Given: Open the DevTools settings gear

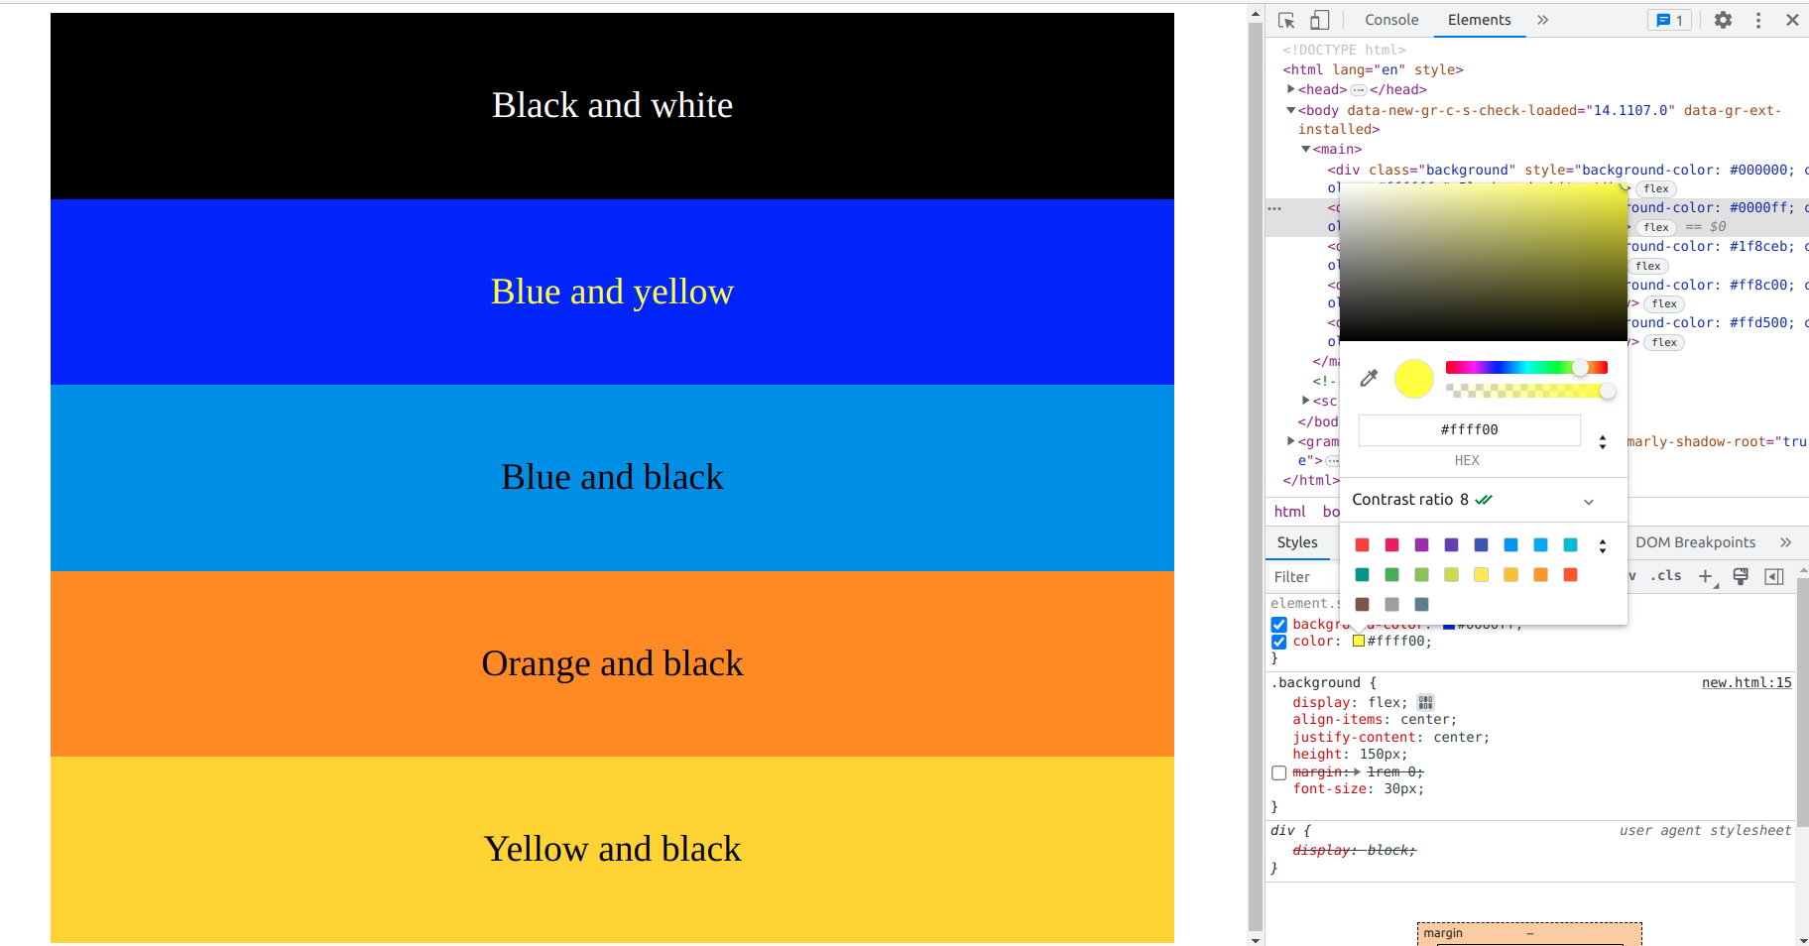Looking at the screenshot, I should click(1723, 20).
